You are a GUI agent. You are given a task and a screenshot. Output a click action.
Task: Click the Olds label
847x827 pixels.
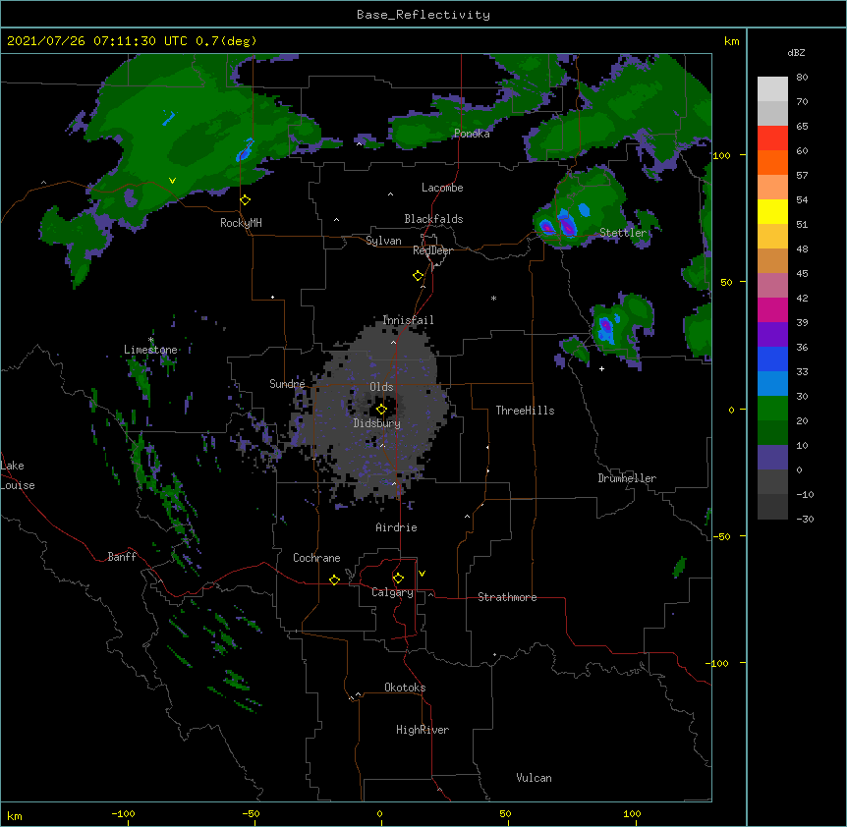381,387
